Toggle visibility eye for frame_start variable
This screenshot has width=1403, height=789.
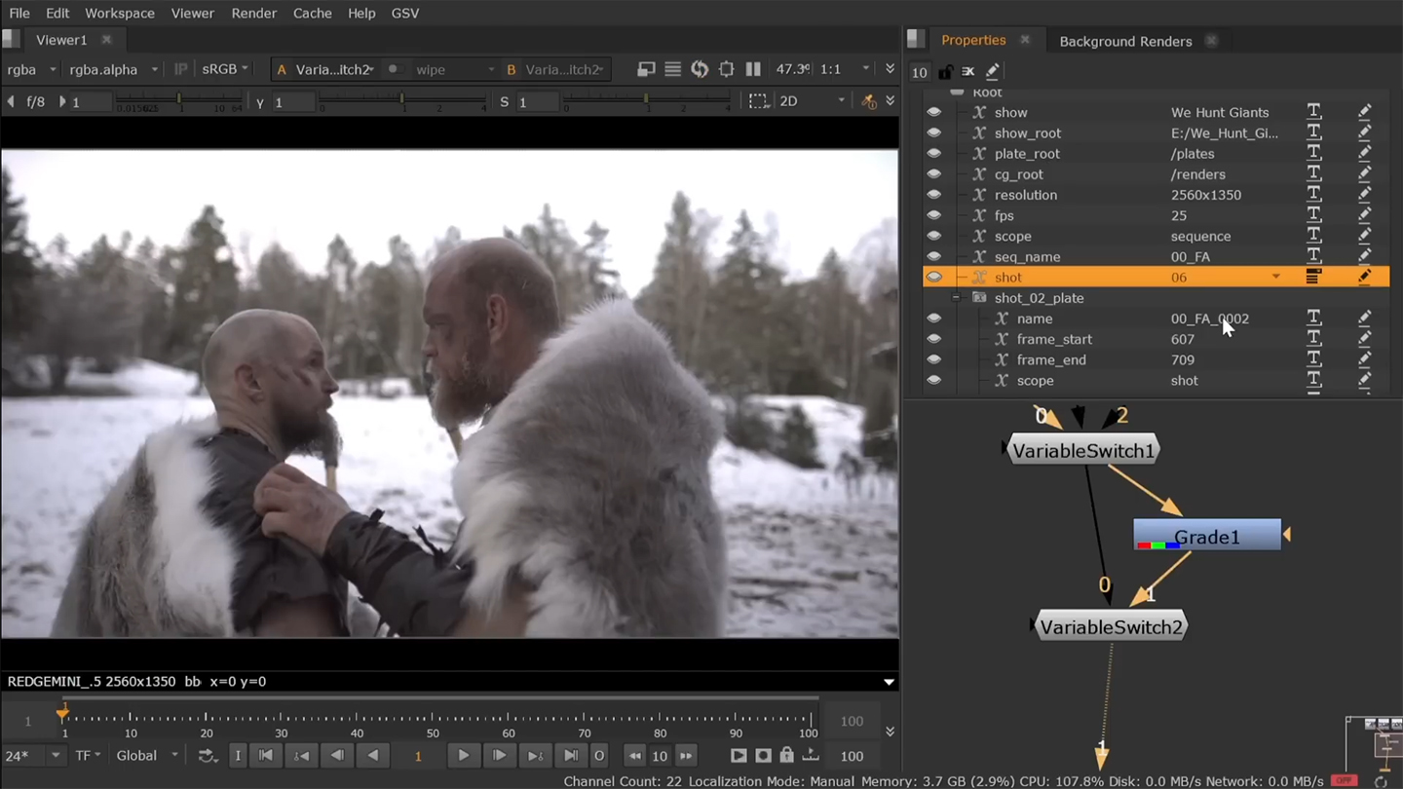coord(934,339)
